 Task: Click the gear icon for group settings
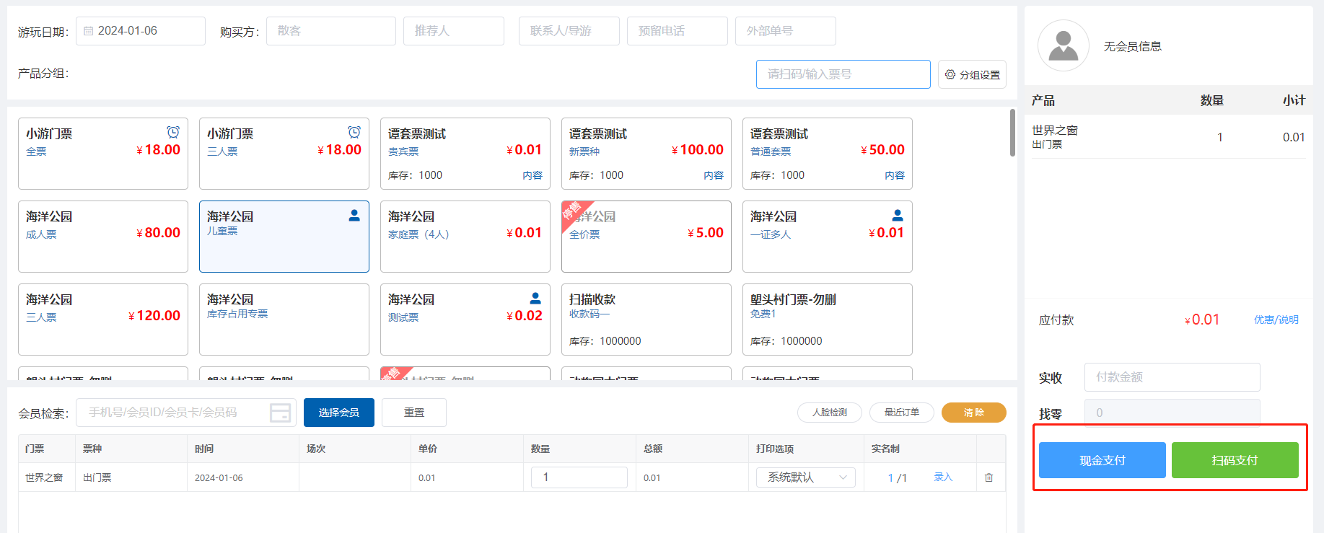coord(950,74)
